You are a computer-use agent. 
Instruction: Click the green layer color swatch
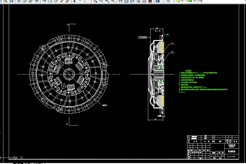[191, 1]
